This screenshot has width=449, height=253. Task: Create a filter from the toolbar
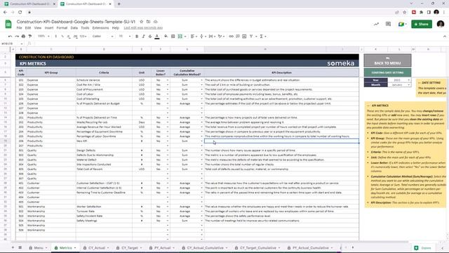pyautogui.click(x=251, y=37)
